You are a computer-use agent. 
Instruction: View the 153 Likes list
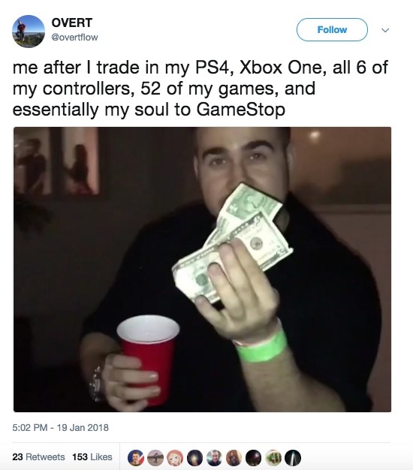point(92,456)
